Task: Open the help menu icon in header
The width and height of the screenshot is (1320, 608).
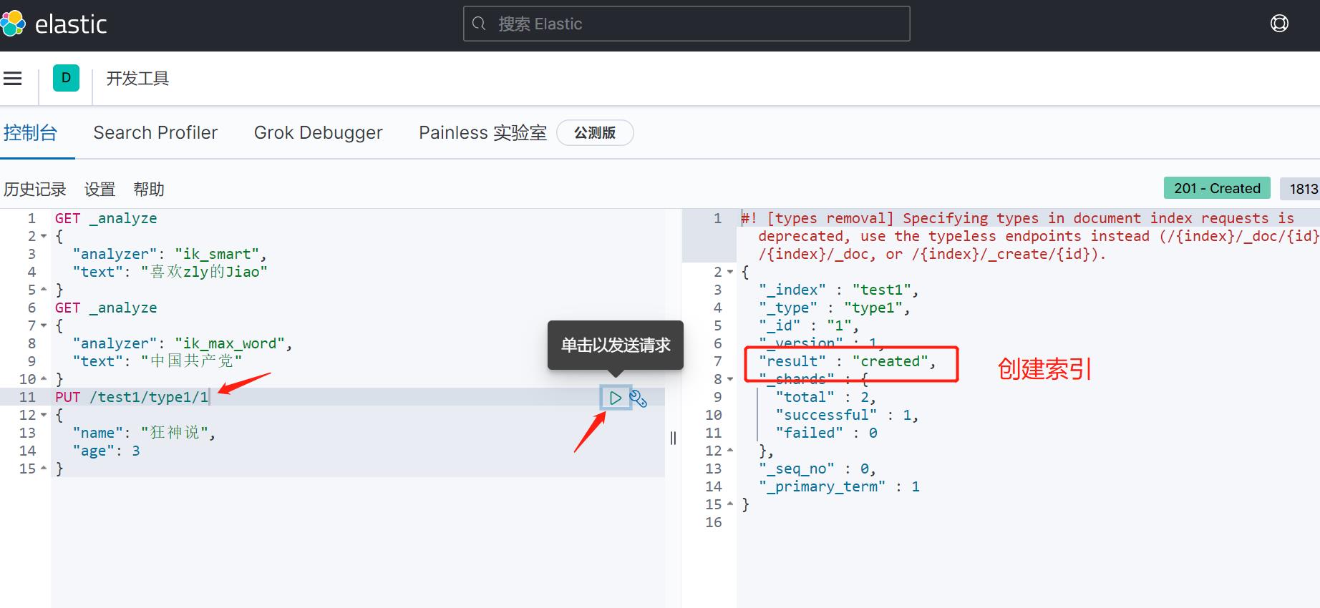Action: (1279, 24)
